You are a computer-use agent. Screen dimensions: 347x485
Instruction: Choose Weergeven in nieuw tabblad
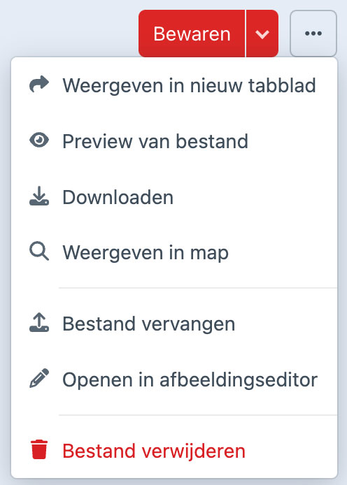174,85
